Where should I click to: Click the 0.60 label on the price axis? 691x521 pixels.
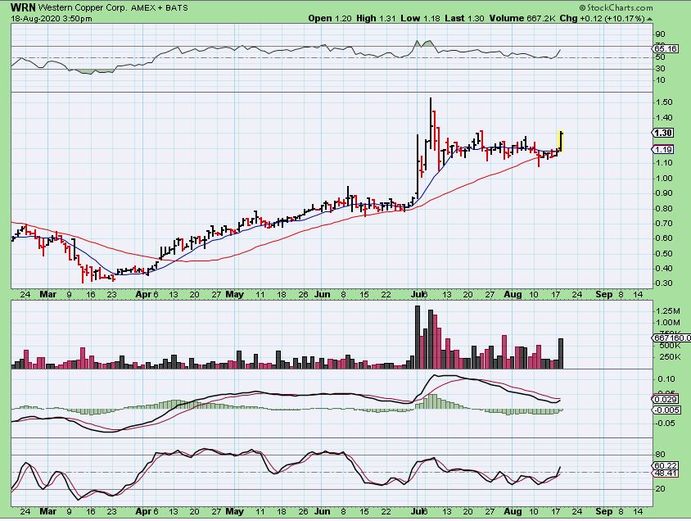coord(664,238)
